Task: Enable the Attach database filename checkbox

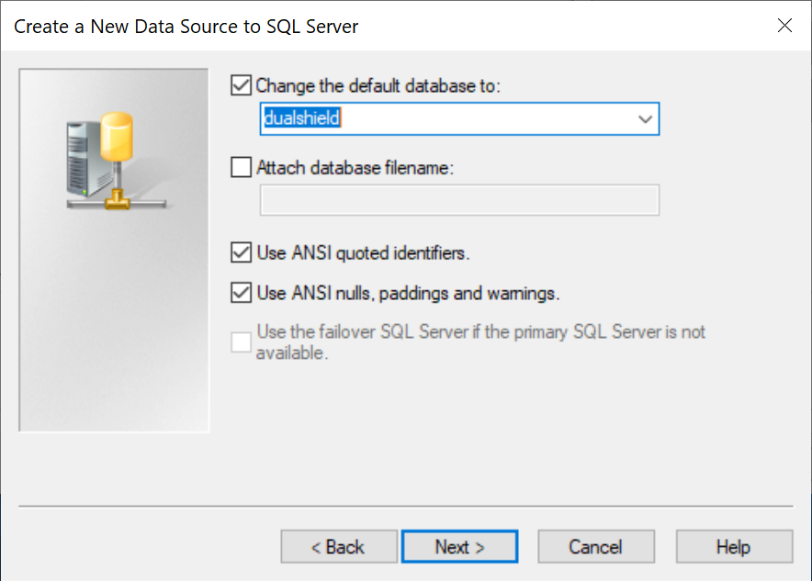Action: click(x=242, y=168)
